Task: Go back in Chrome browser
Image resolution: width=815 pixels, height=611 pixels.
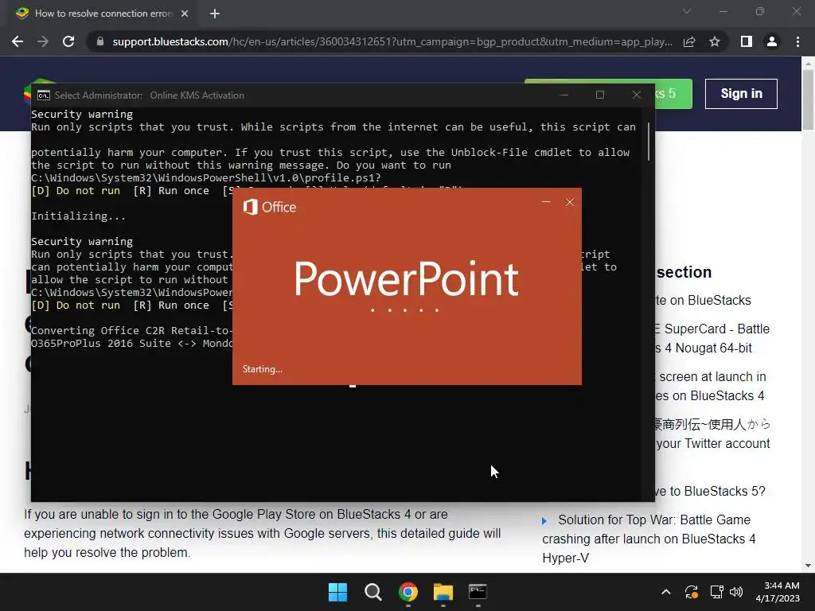Action: (18, 41)
